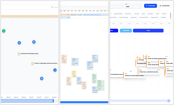The image size is (174, 105).
Task: Toggle the Product Strategy category chip
Action: click(124, 17)
